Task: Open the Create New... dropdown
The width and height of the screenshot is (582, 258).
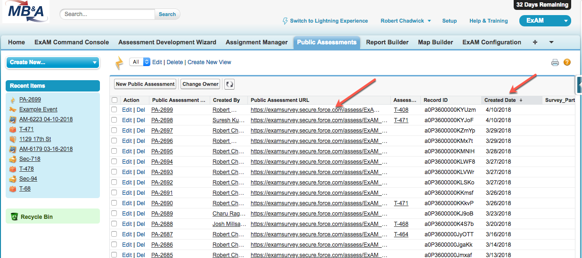Action: (x=53, y=62)
